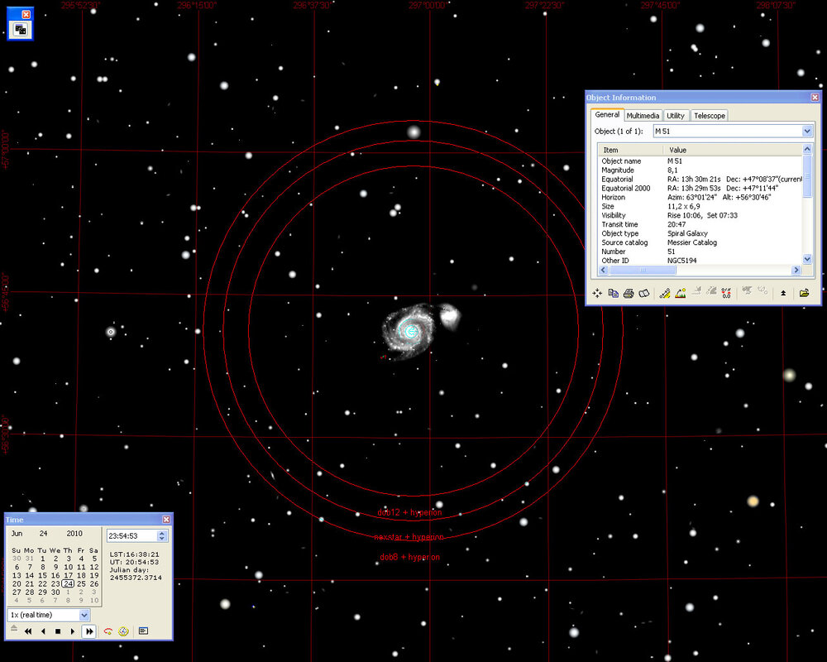Image resolution: width=827 pixels, height=662 pixels.
Task: Open the catalog book icon
Action: pyautogui.click(x=643, y=293)
